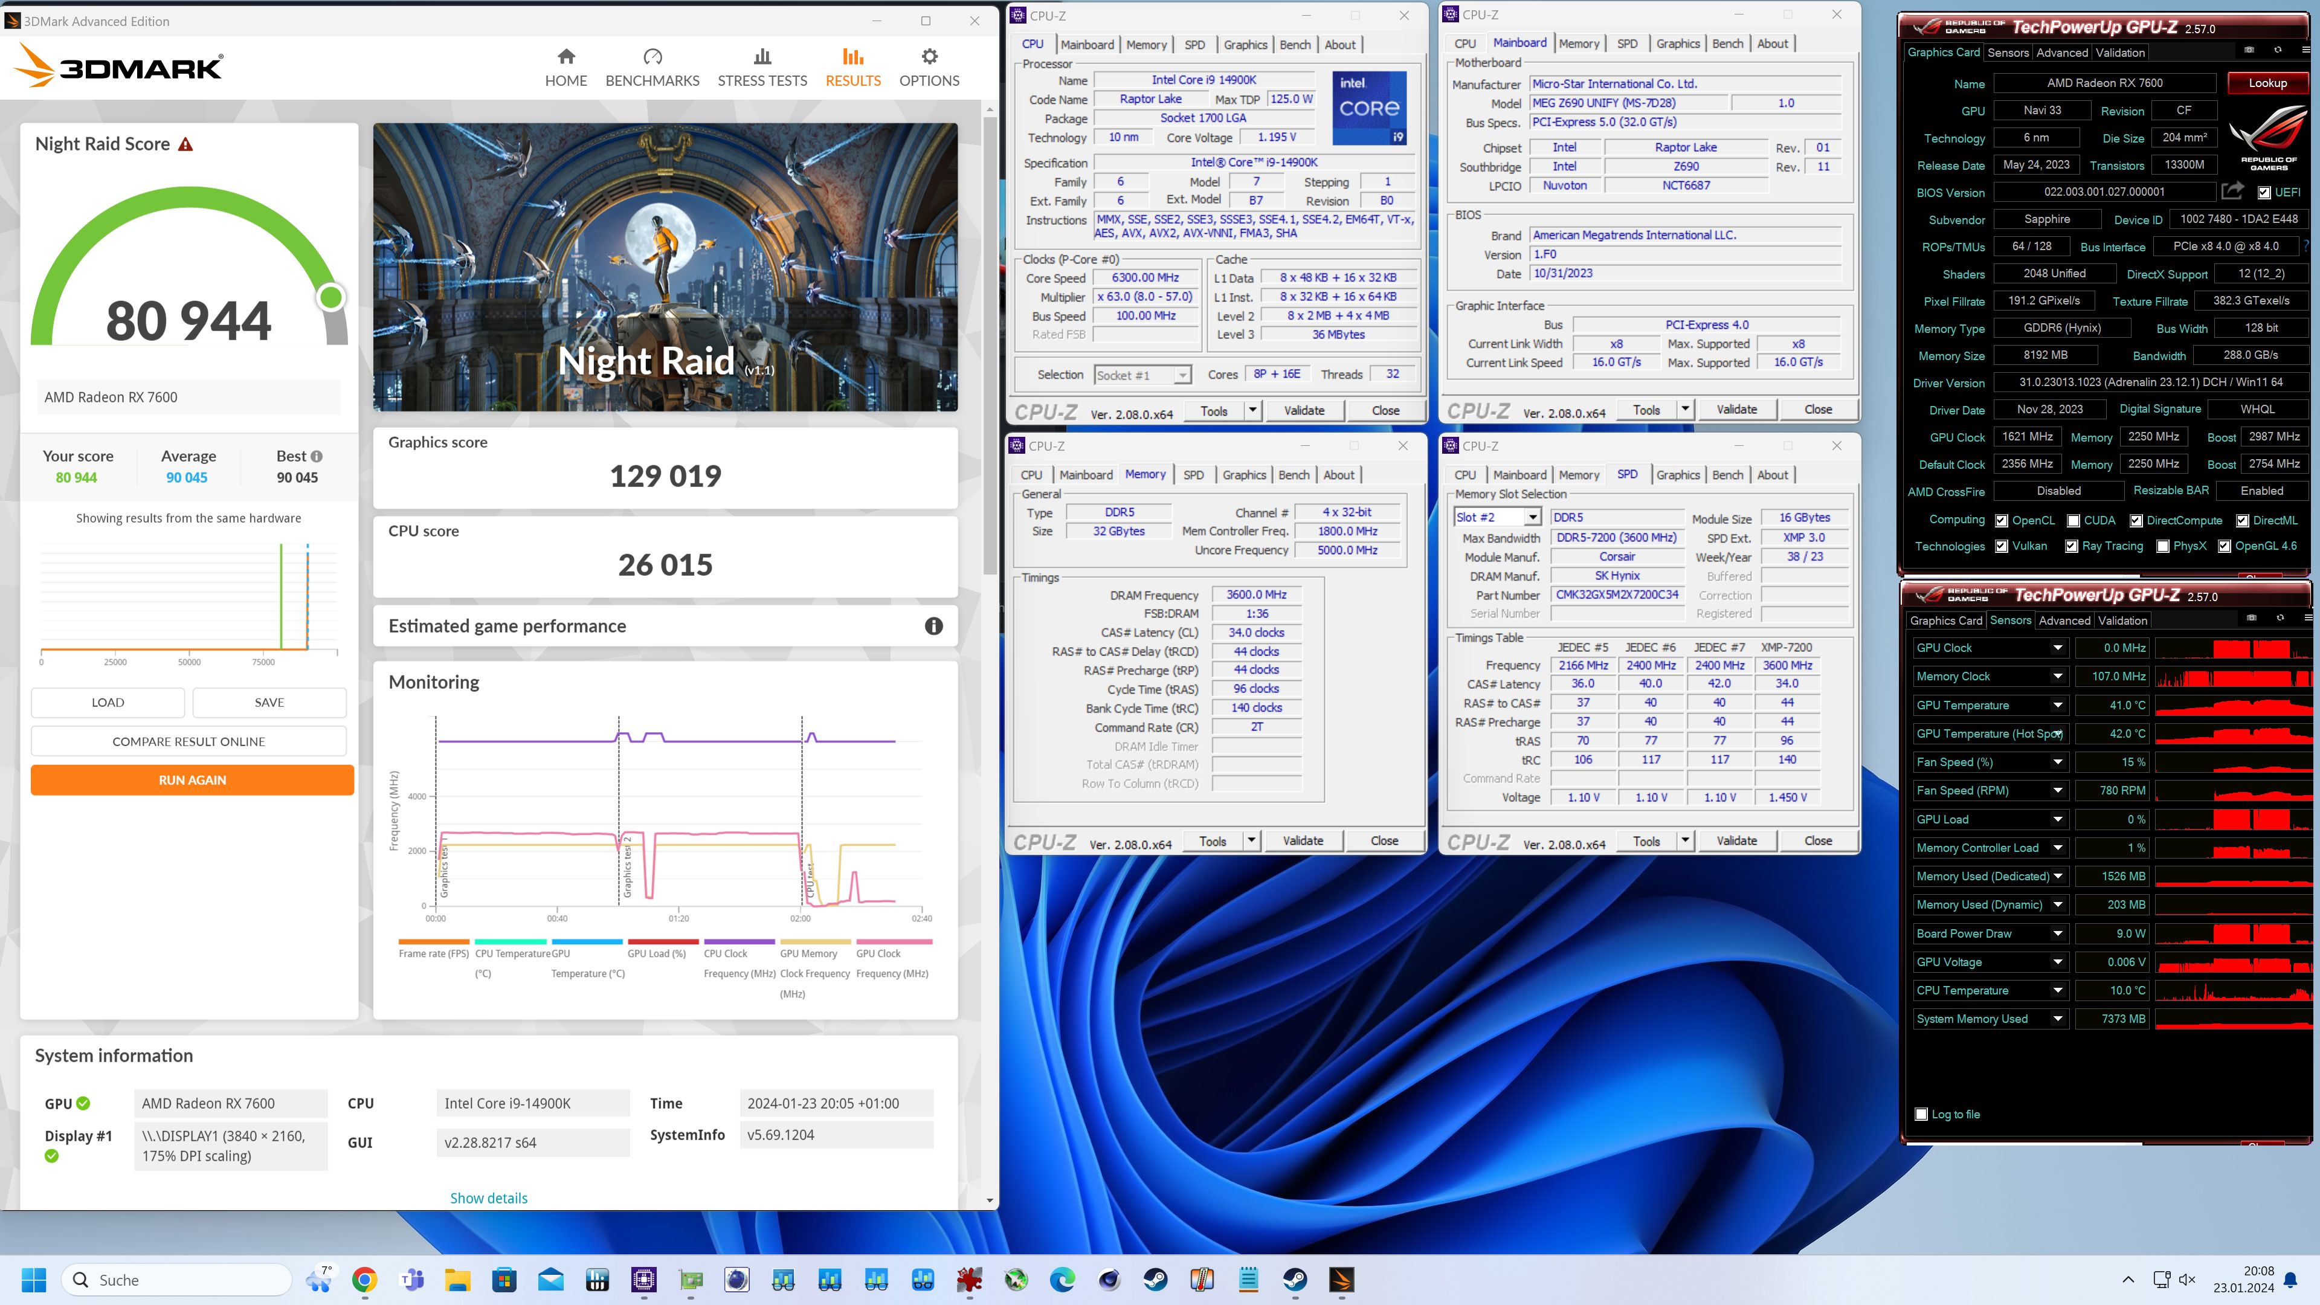
Task: Click Show details link under System information
Action: coord(489,1198)
